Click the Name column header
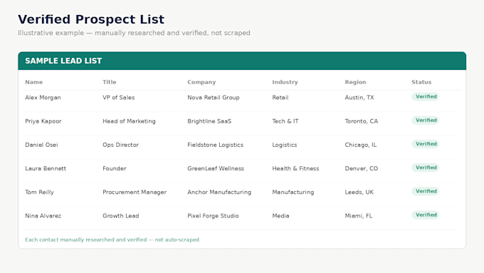The image size is (484, 273). pos(34,82)
